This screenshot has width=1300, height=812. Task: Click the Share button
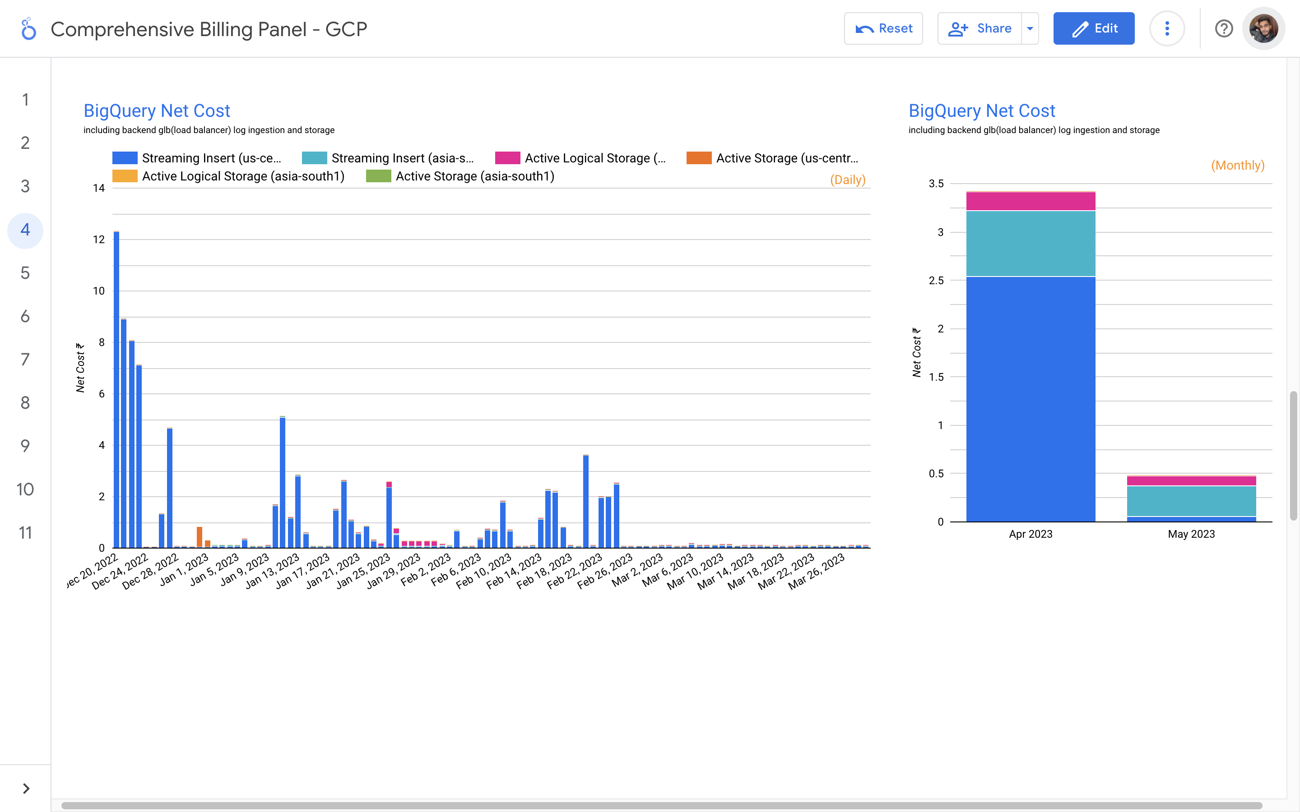980,28
